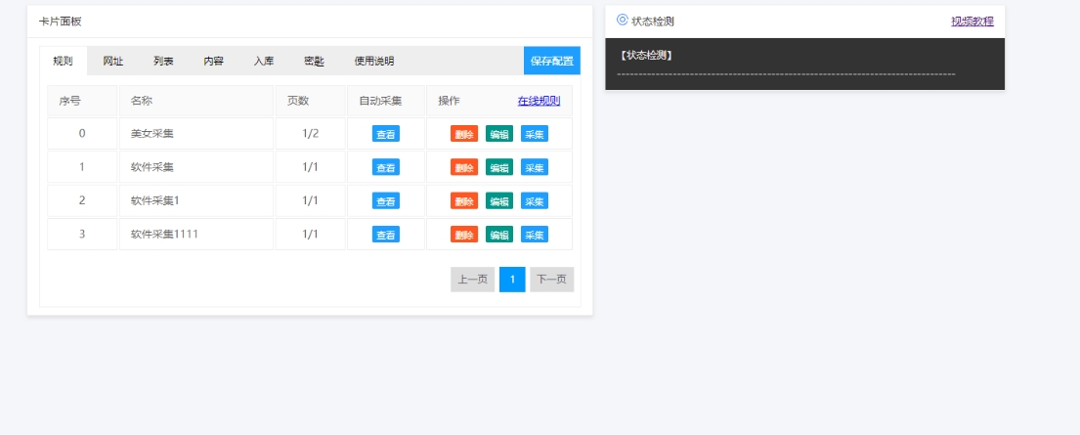View auto-collect for 美女采集 row

click(386, 134)
